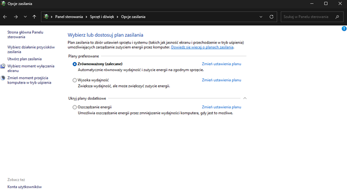Open Utwórz plan zasilania
This screenshot has width=347, height=194.
point(25,59)
